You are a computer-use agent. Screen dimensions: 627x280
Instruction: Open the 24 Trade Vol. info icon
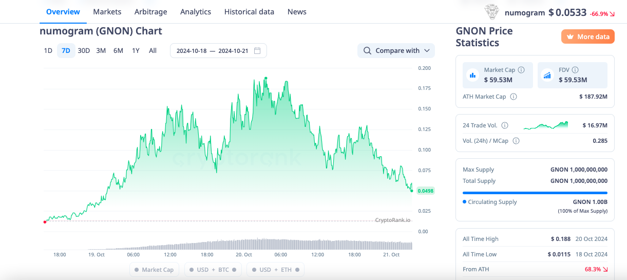pyautogui.click(x=505, y=125)
